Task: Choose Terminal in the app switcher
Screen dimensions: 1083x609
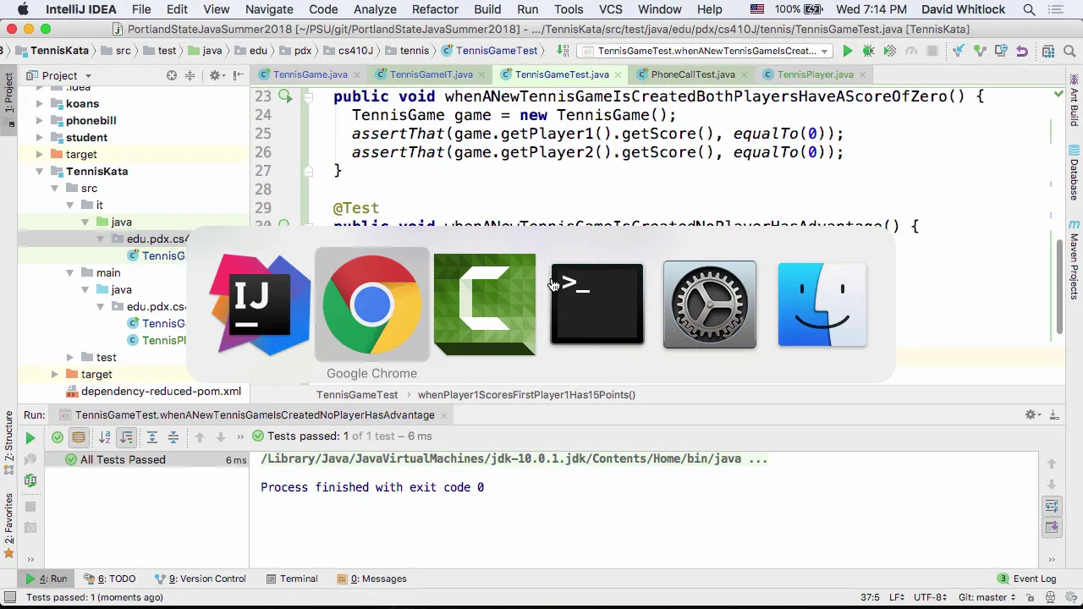Action: [x=597, y=304]
